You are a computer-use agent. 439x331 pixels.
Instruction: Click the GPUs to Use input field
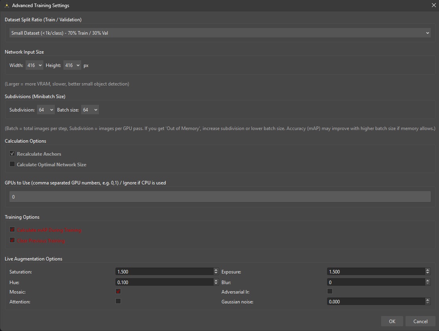219,197
